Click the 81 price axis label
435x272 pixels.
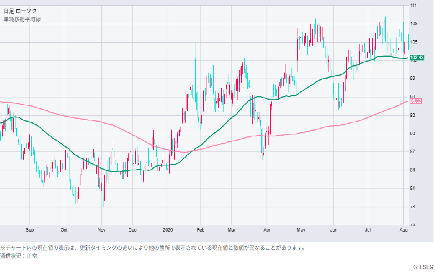(413, 188)
